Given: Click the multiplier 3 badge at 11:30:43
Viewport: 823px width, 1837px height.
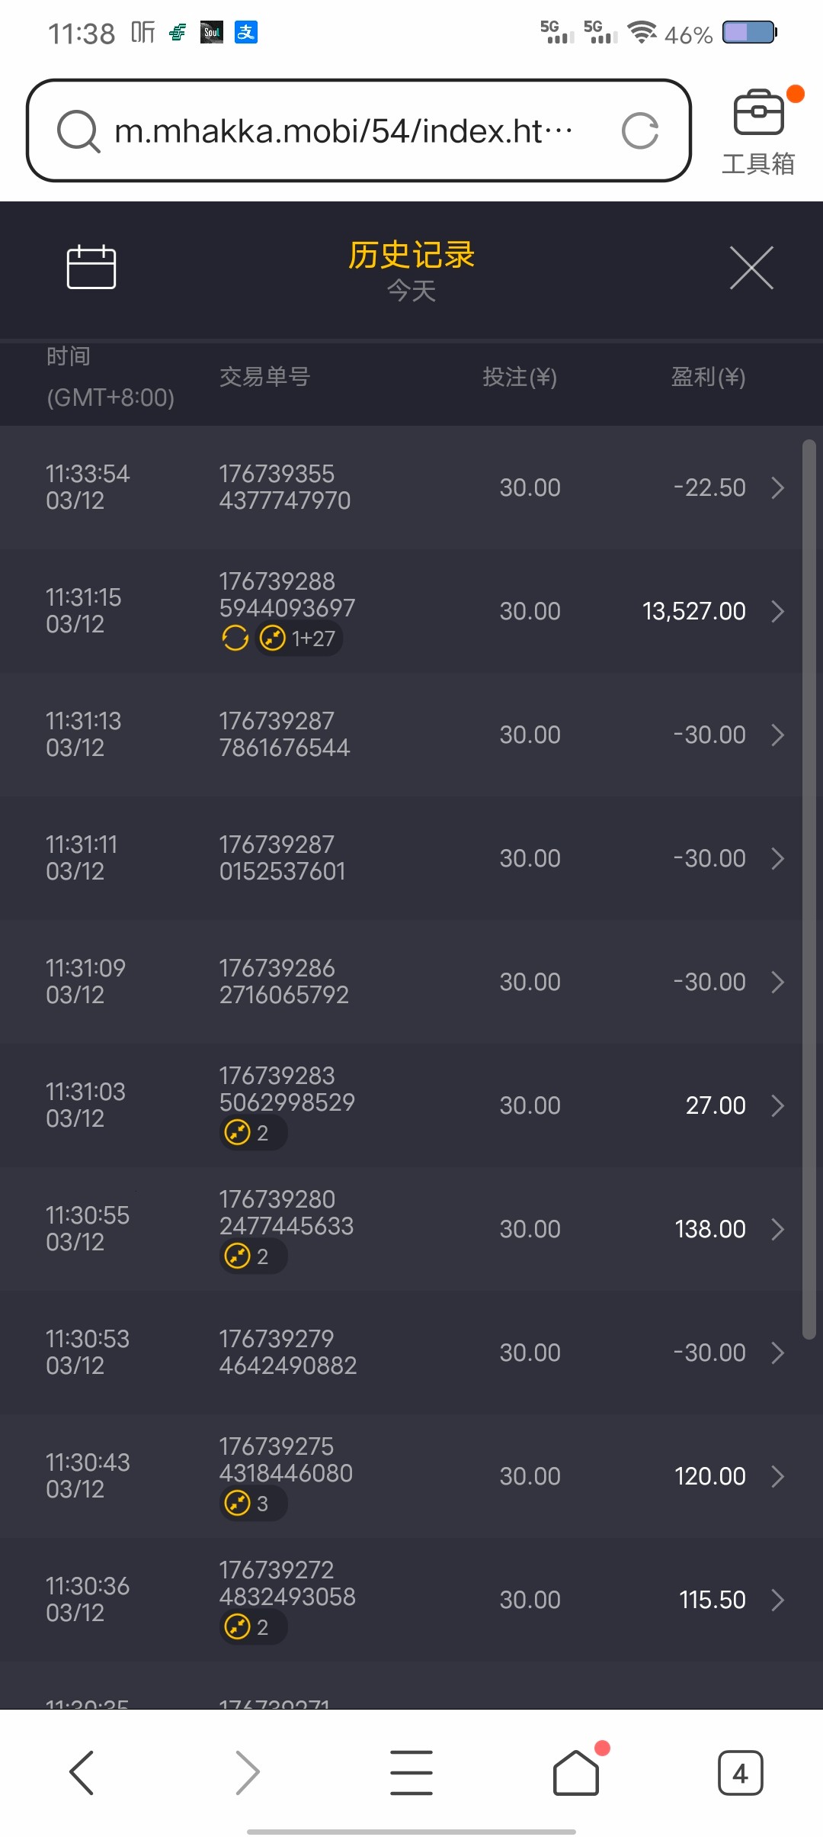Looking at the screenshot, I should point(253,1503).
